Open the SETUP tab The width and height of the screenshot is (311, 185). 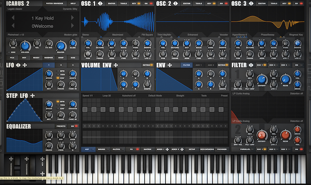click(192, 149)
